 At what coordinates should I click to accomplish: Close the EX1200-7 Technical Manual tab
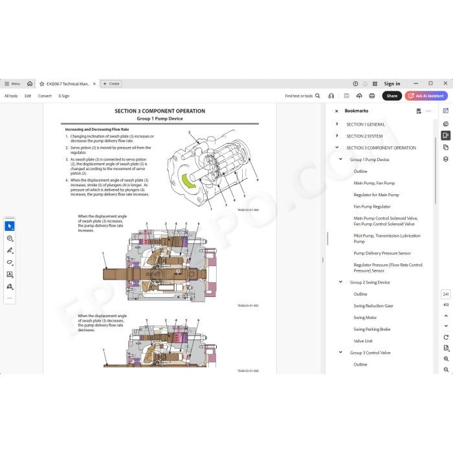pos(94,83)
